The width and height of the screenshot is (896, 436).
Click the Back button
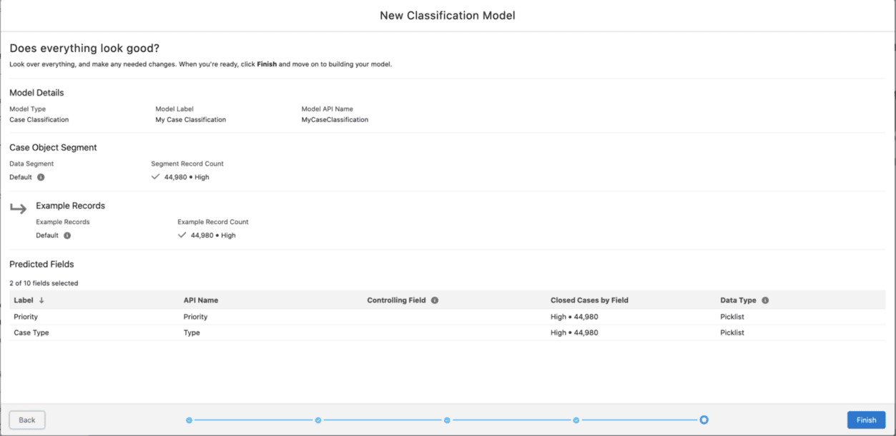click(26, 420)
